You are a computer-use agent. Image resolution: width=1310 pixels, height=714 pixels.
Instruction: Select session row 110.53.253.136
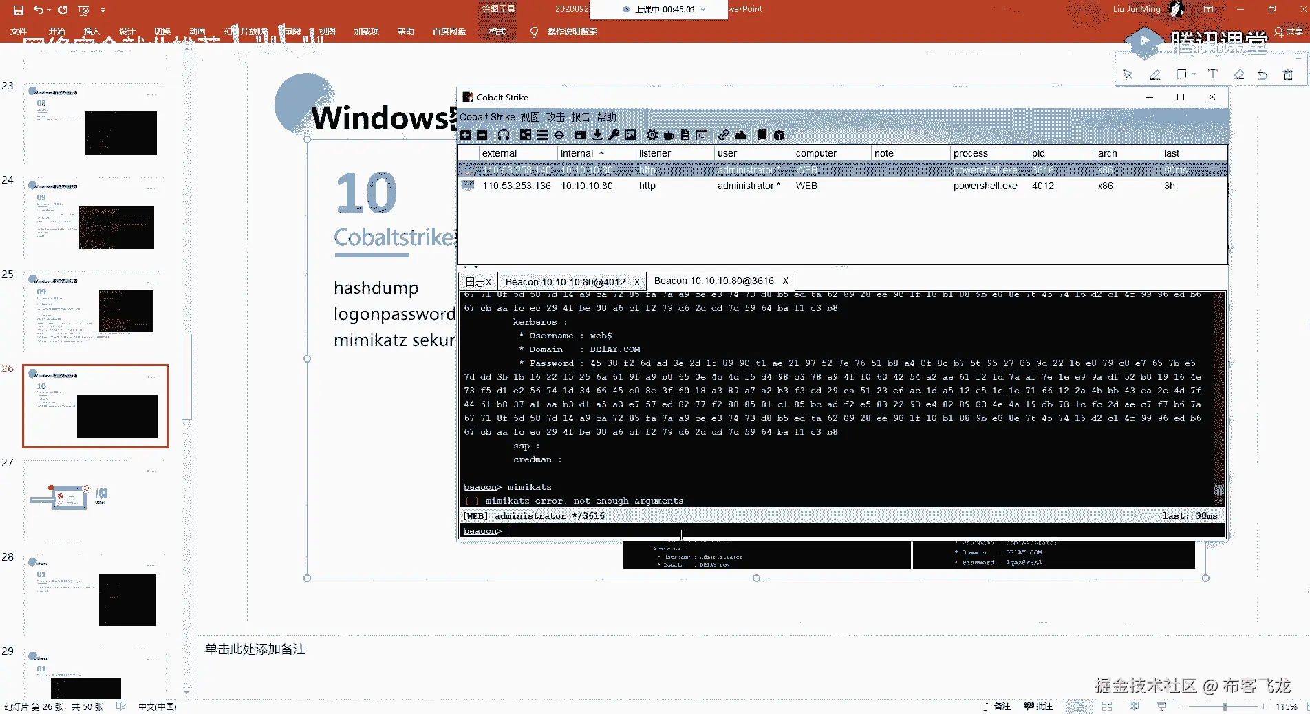(842, 186)
